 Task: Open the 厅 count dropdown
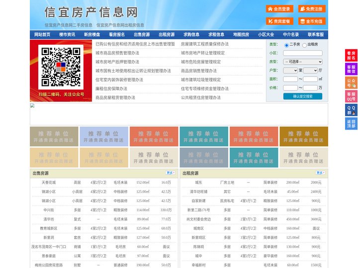[x=310, y=70]
